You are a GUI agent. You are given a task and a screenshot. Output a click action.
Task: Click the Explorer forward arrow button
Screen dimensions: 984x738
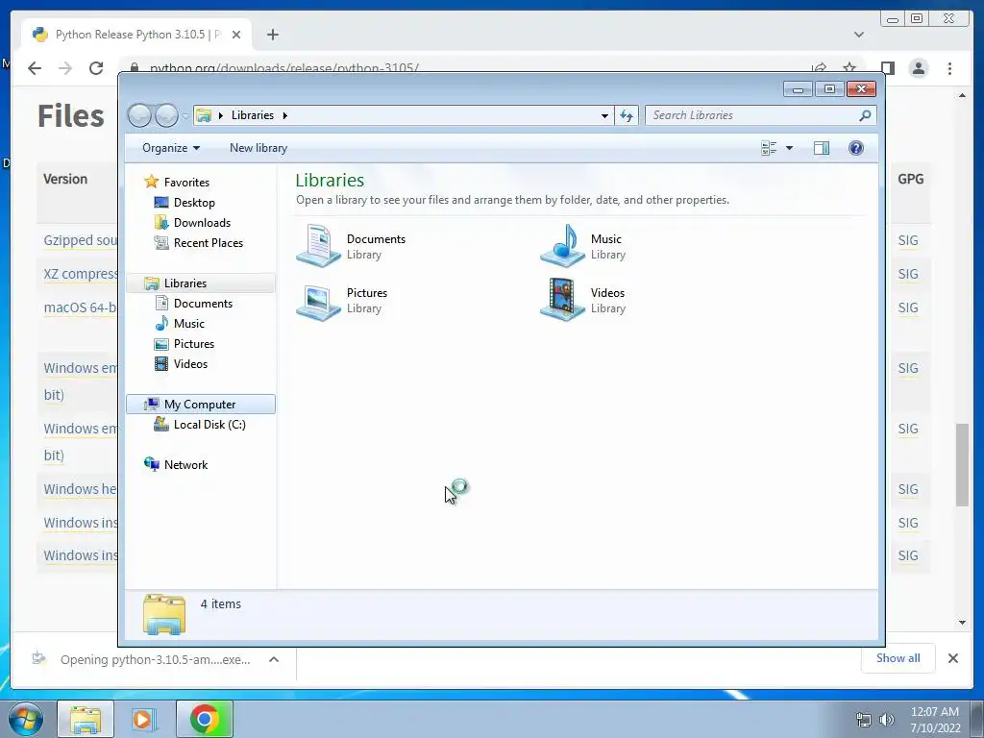166,115
